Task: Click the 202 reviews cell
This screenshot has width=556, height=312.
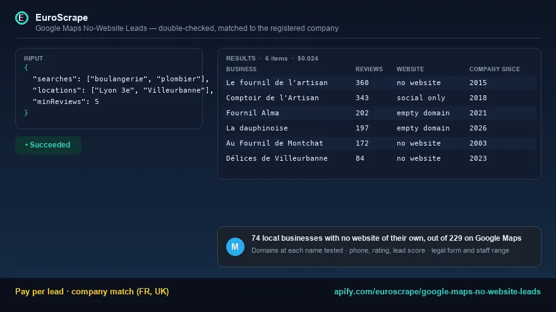Action: (x=362, y=113)
